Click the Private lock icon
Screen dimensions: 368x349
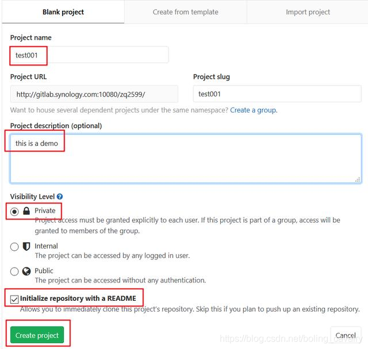click(26, 211)
